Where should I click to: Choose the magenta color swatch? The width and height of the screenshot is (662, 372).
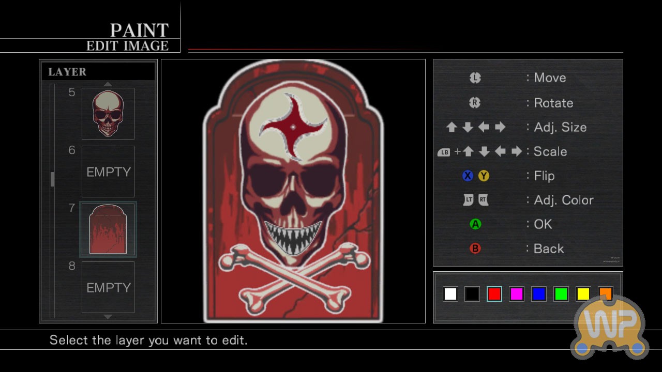pyautogui.click(x=516, y=294)
